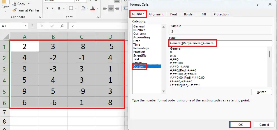Open the Name Box dropdown
Screen dimensions: 277x130
coord(25,26)
